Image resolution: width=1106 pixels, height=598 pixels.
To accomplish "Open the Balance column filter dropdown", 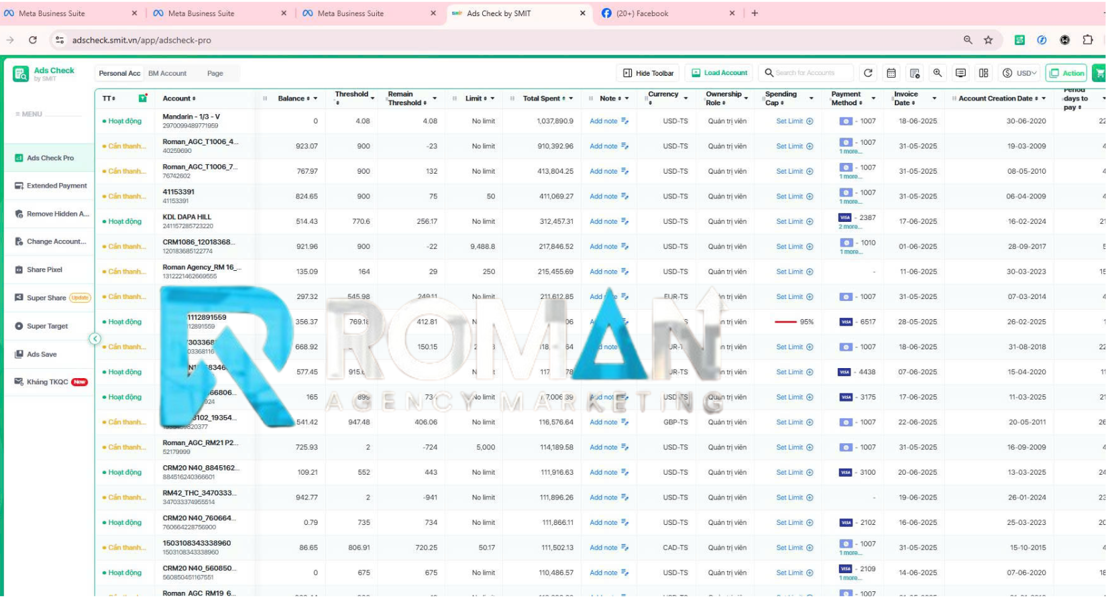I will (315, 99).
